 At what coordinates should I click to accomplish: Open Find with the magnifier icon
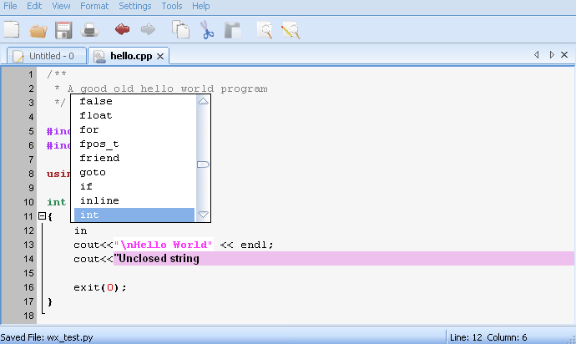click(x=265, y=30)
